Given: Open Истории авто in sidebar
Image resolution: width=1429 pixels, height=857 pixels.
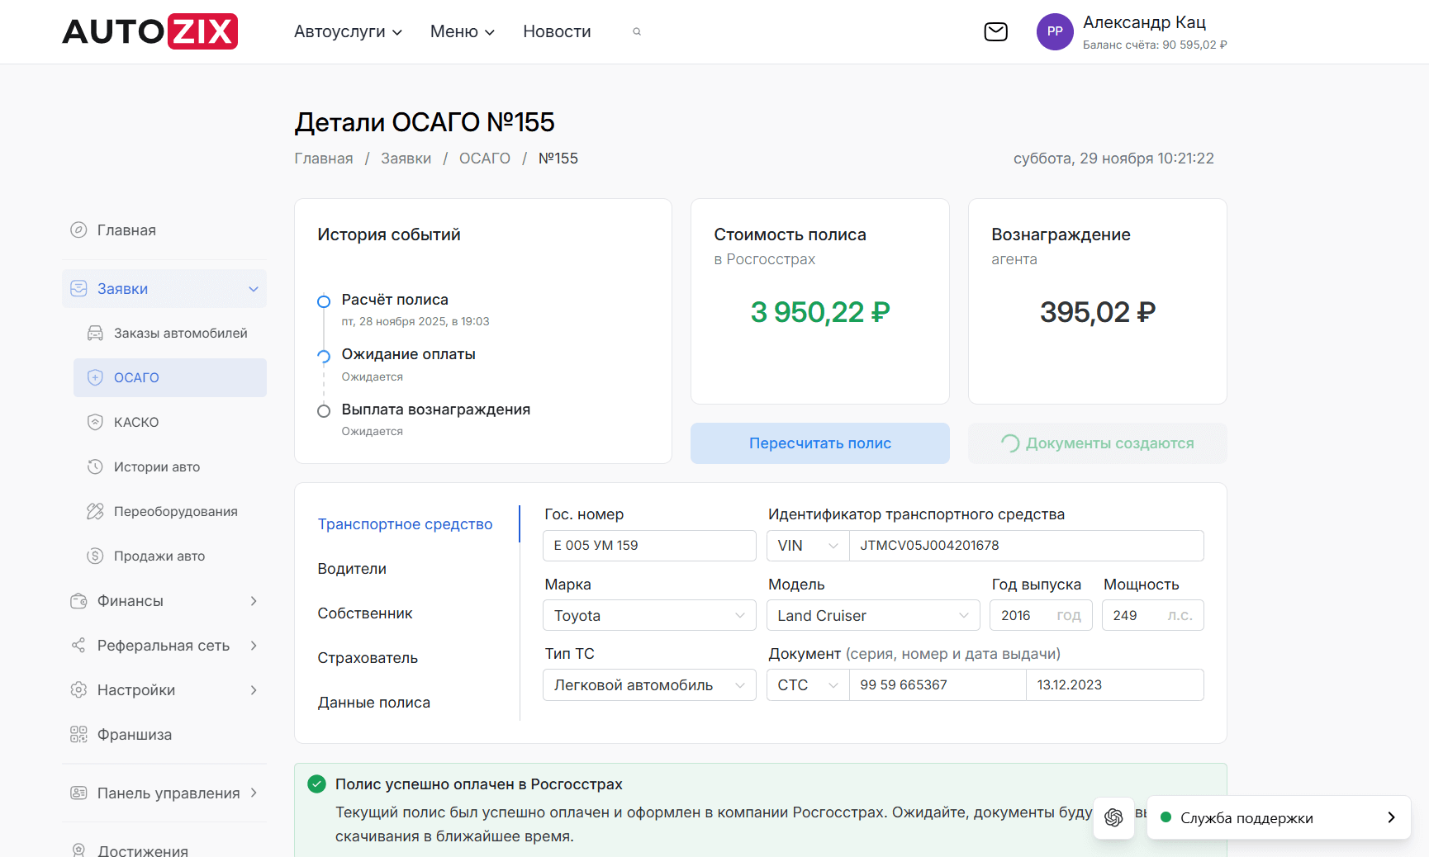Looking at the screenshot, I should point(157,466).
